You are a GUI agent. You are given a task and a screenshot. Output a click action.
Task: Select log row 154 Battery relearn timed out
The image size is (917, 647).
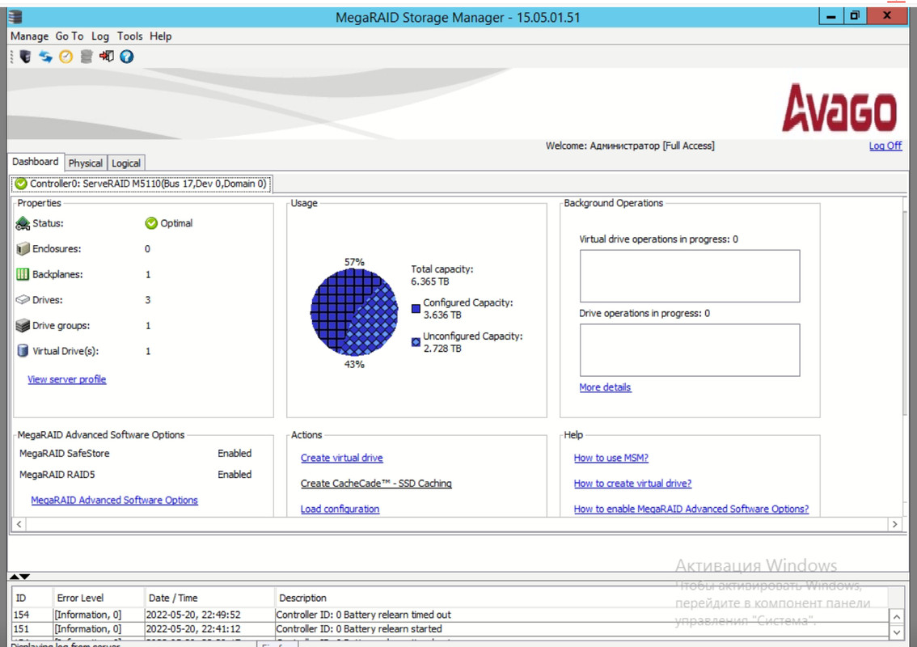450,615
